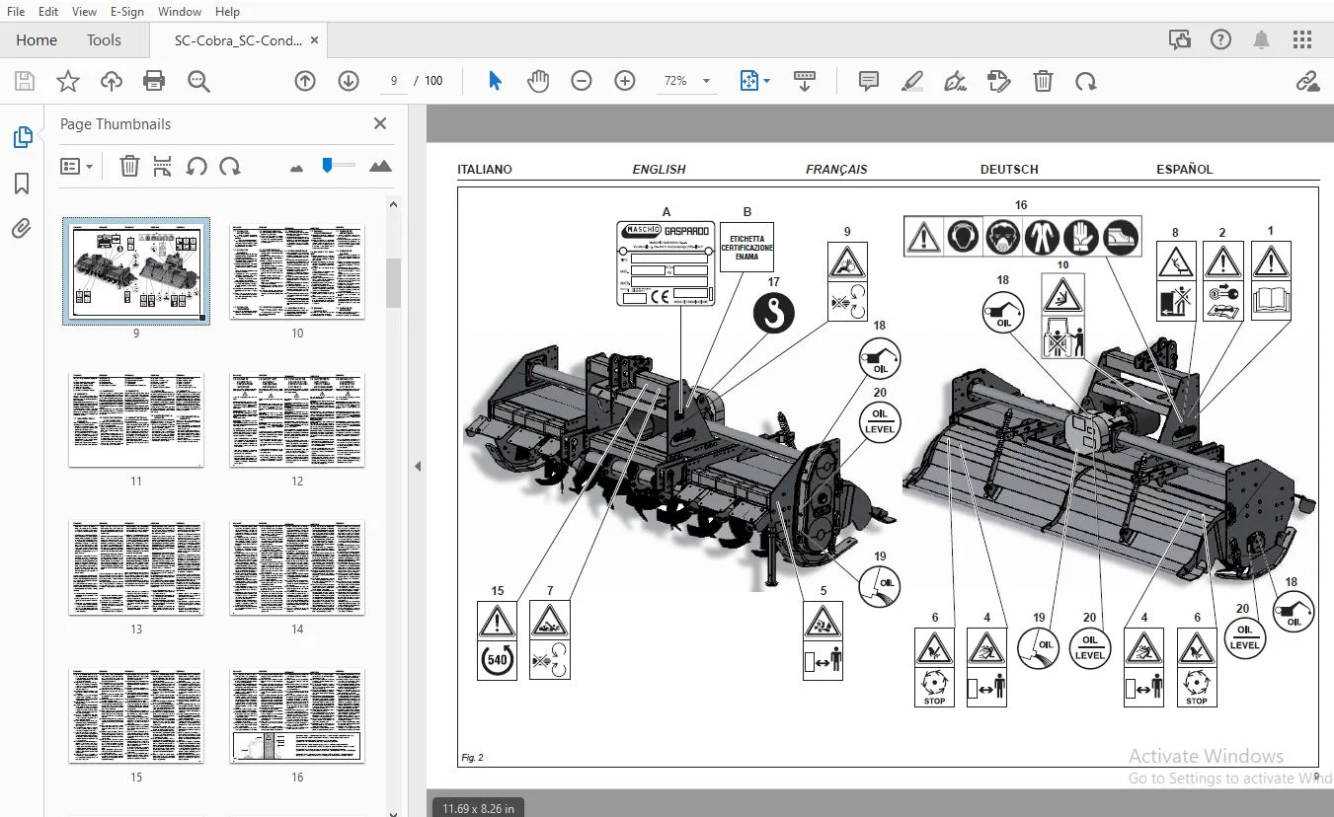1334x817 pixels.
Task: Delete selected pages in thumbnails panel
Action: (129, 166)
